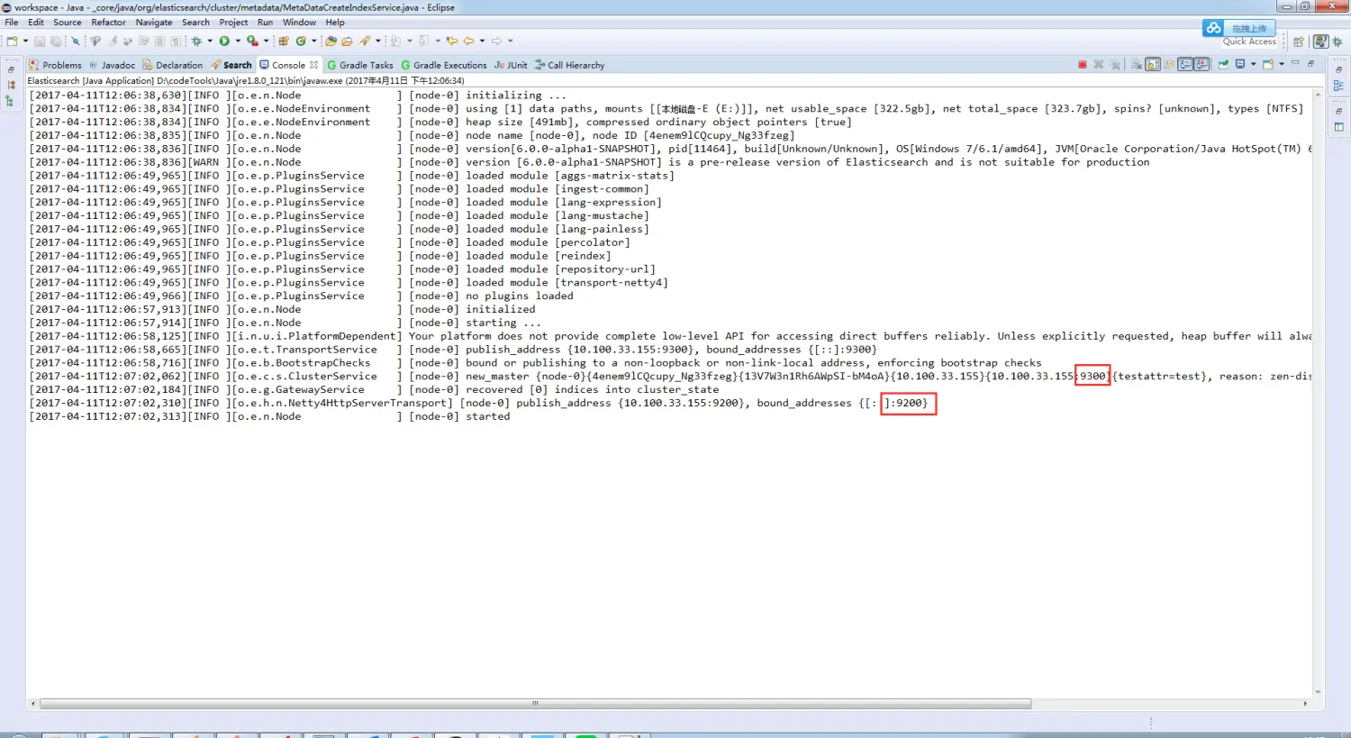Toggle Skip All Breakpoints in main toolbar
This screenshot has height=738, width=1351.
(x=76, y=41)
